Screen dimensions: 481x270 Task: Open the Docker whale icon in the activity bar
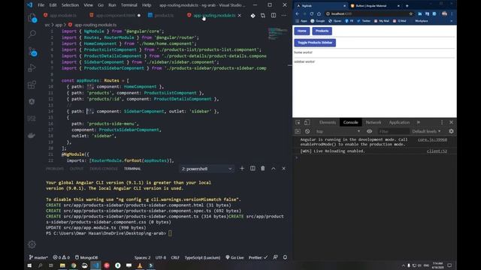pos(32,135)
